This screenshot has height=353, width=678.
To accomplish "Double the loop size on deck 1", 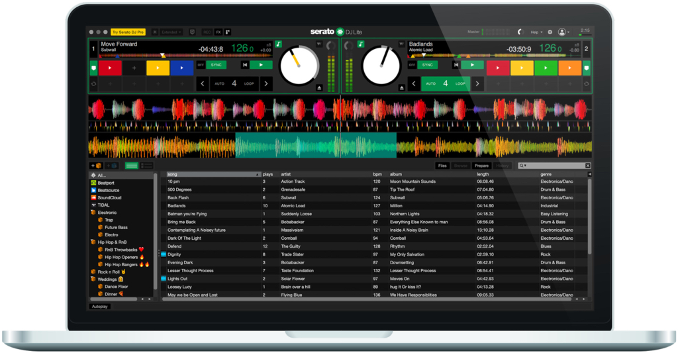I will [x=266, y=83].
